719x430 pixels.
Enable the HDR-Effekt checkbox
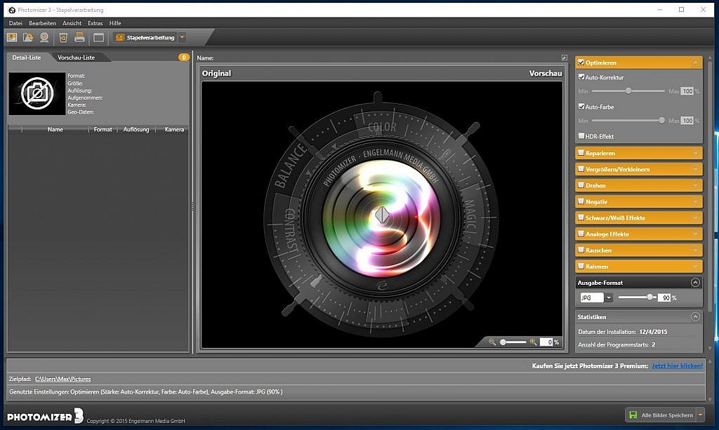pyautogui.click(x=581, y=136)
